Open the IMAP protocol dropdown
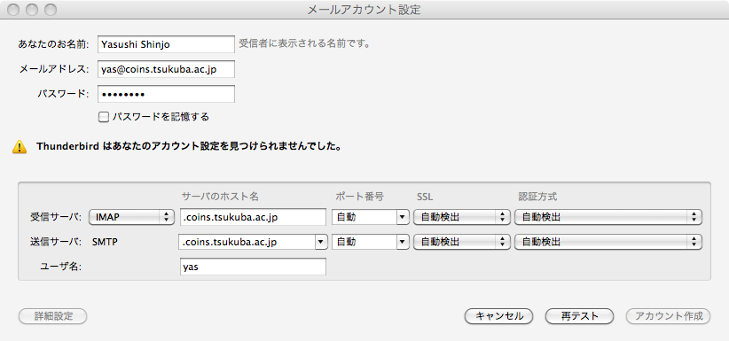This screenshot has width=729, height=341. (131, 217)
